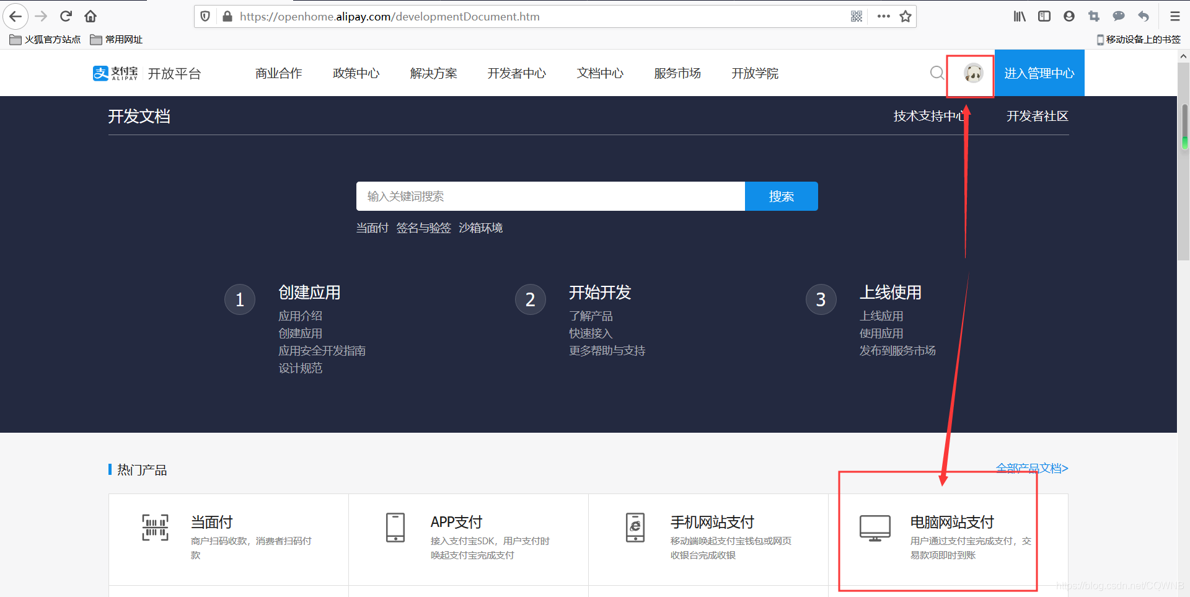This screenshot has width=1190, height=597.
Task: Reload the current page
Action: (66, 16)
